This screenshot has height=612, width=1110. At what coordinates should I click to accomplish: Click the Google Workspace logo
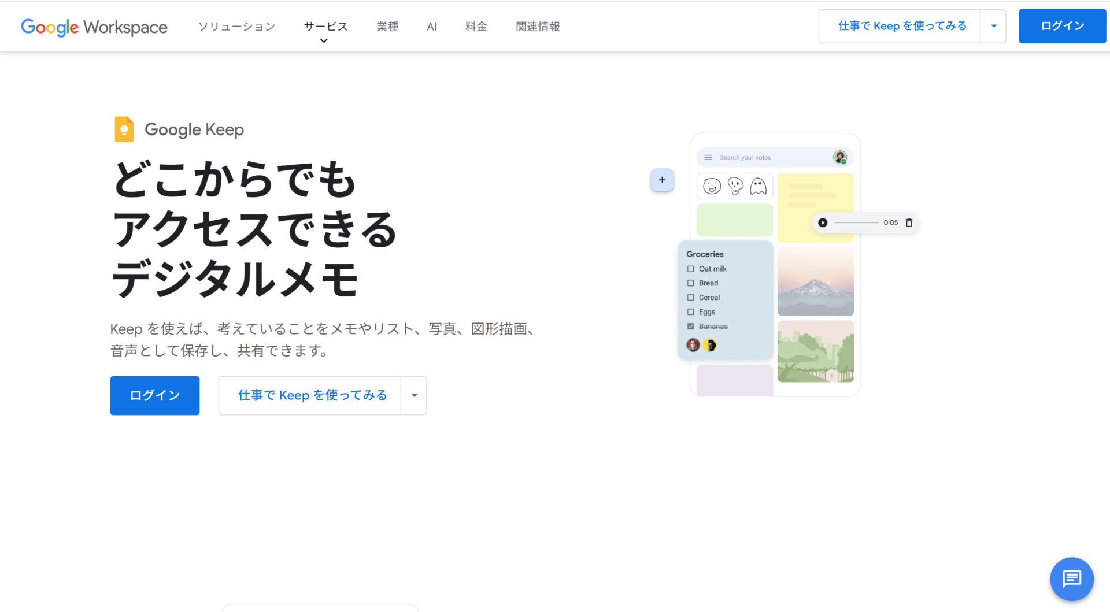click(94, 27)
